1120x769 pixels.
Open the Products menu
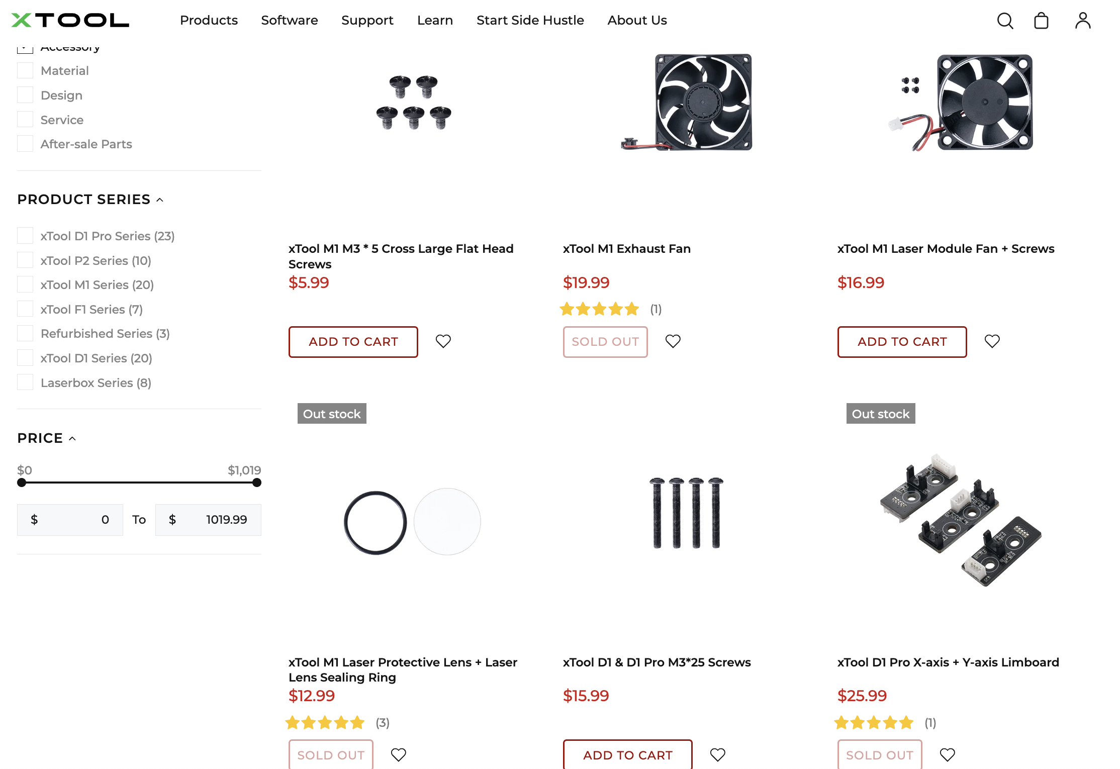(209, 21)
